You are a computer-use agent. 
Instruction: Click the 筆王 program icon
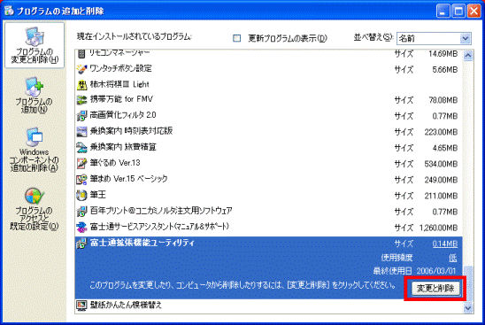(x=81, y=196)
